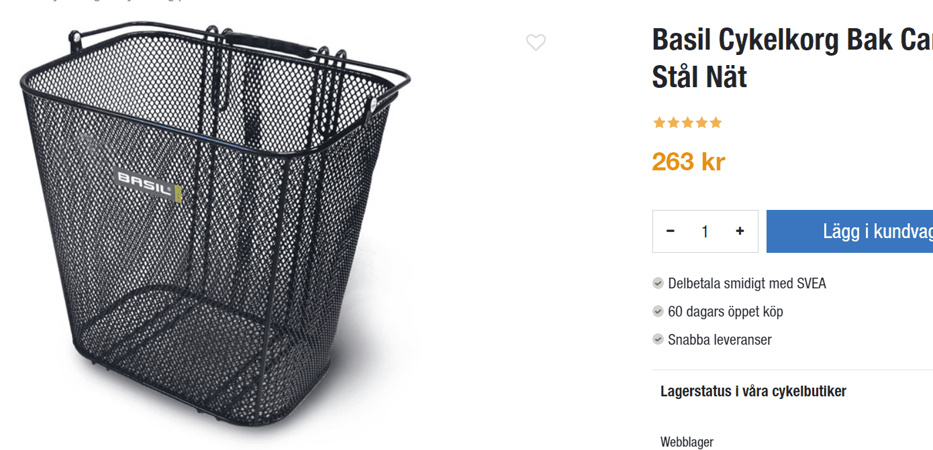933x450 pixels.
Task: Select the Webblager stock entry
Action: 687,442
